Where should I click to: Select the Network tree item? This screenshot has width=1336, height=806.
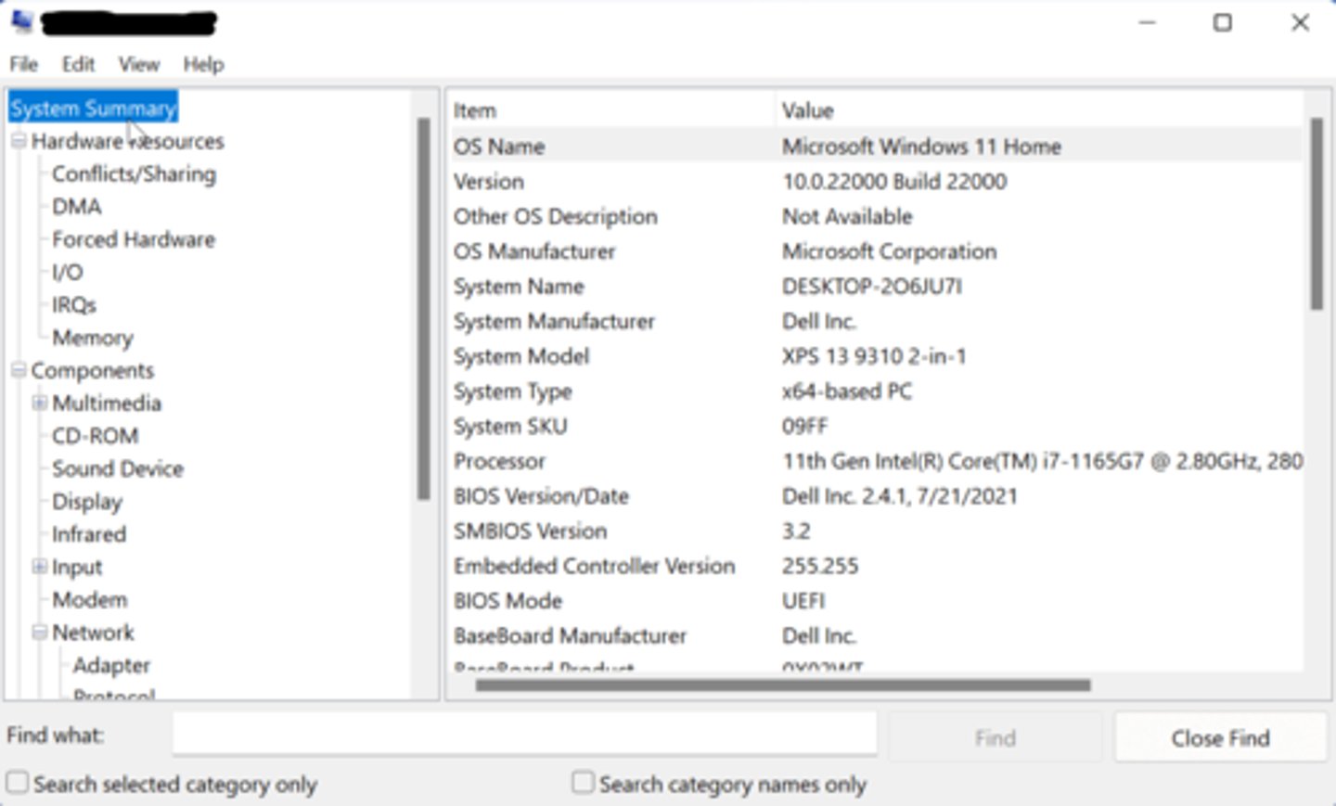(x=93, y=633)
